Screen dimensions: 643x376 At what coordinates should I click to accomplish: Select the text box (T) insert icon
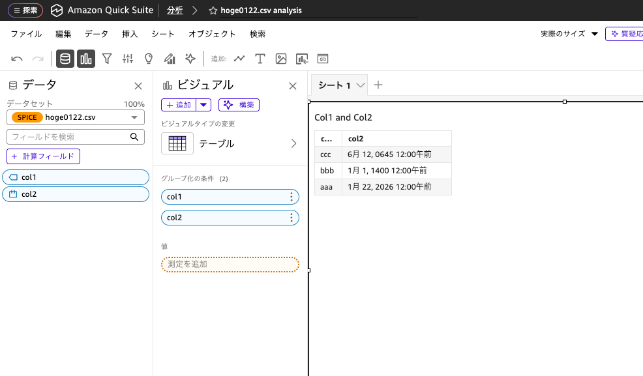pos(260,58)
